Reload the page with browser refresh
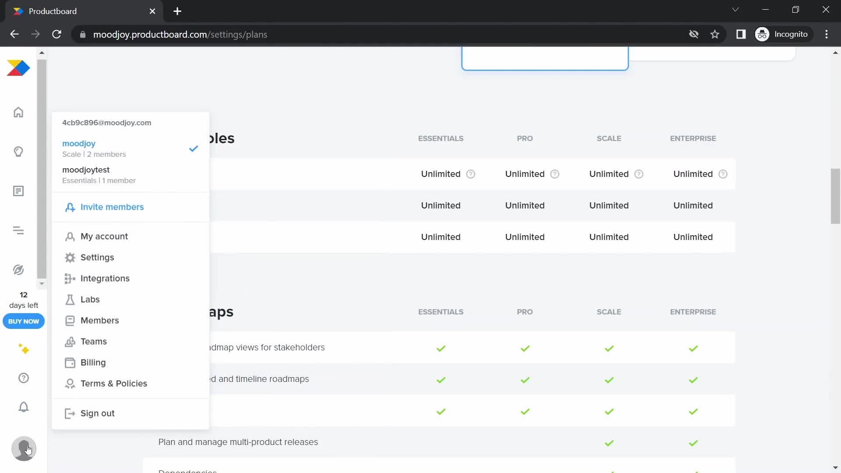Image resolution: width=841 pixels, height=473 pixels. click(x=57, y=34)
